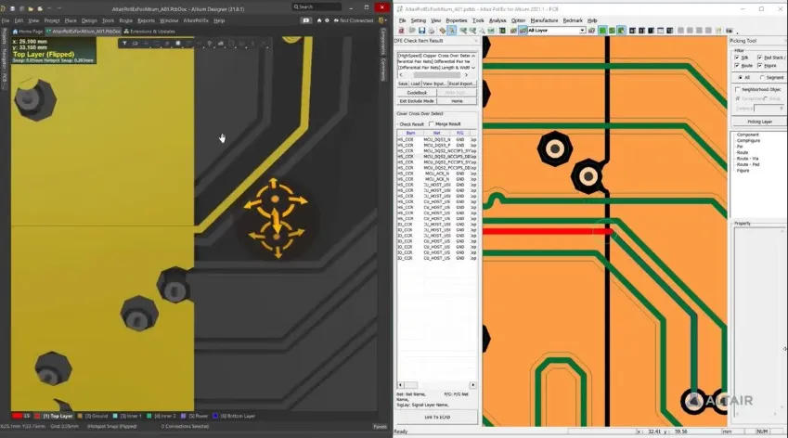
Task: Open the user account dropdown arrow in Altium
Action: click(385, 20)
